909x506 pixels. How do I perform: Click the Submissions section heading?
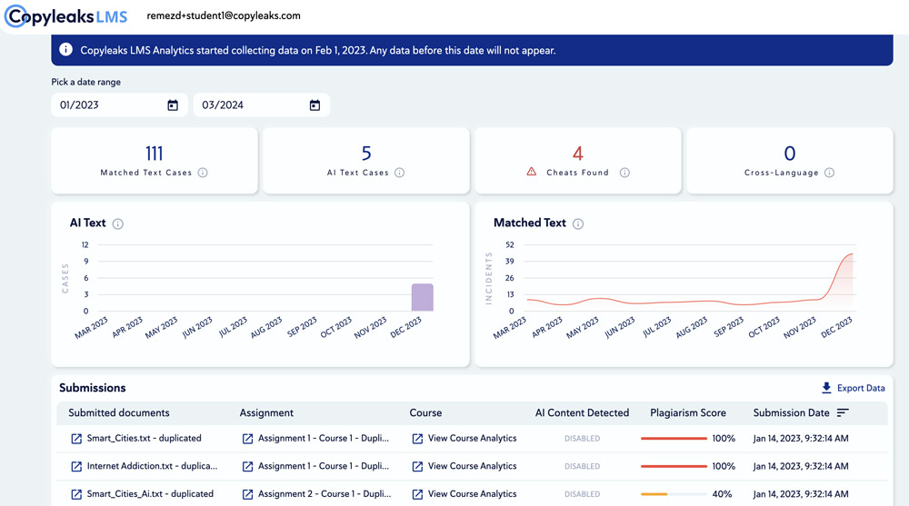(x=92, y=388)
